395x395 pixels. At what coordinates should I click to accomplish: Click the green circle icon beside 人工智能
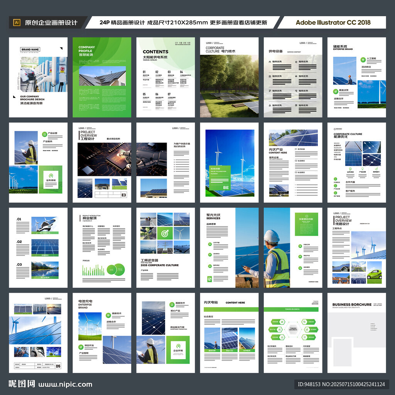[363, 60]
